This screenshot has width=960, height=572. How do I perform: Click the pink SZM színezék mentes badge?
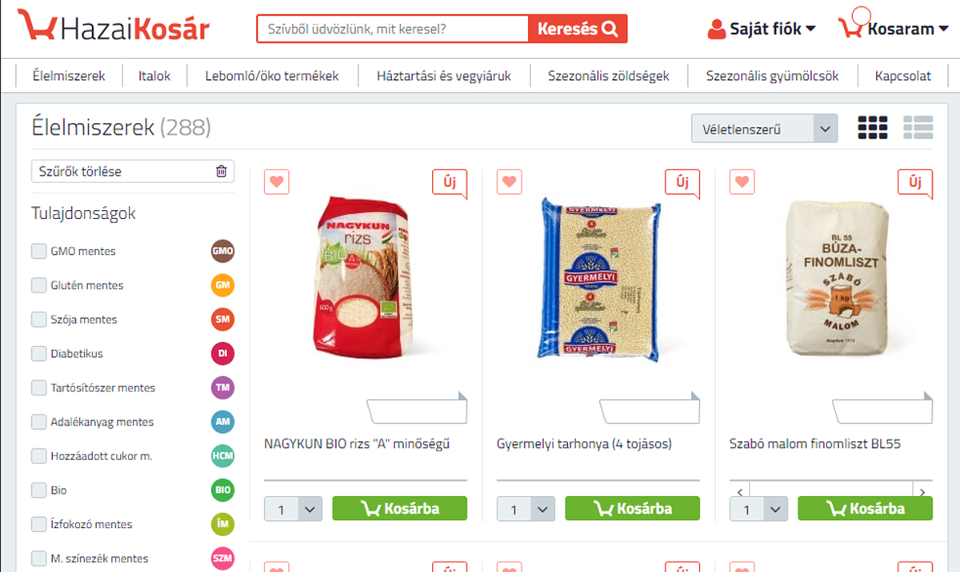[222, 558]
